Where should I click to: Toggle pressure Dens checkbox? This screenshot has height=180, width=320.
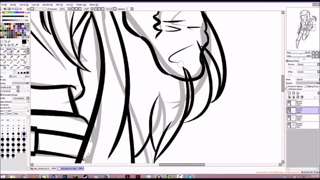pos(6,113)
